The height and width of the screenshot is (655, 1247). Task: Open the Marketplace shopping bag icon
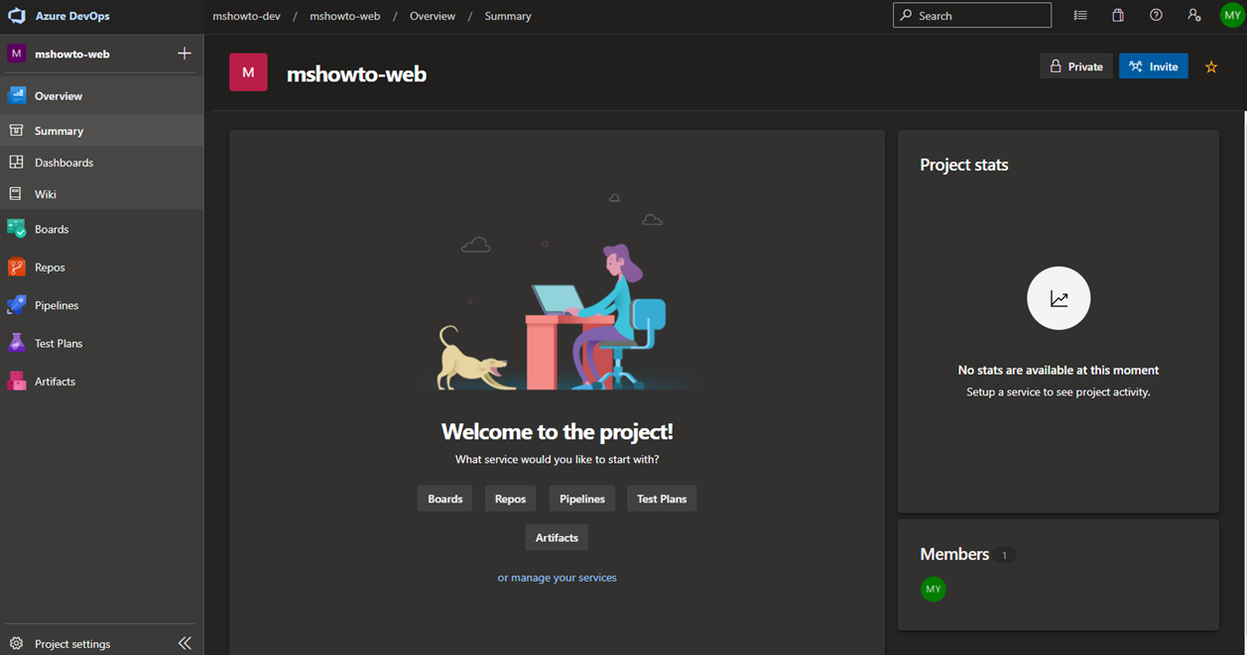[1118, 16]
